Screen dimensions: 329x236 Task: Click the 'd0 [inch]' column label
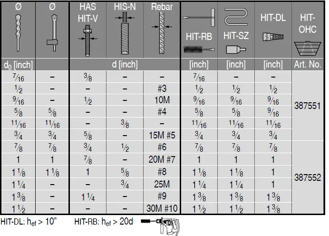[x=18, y=65]
